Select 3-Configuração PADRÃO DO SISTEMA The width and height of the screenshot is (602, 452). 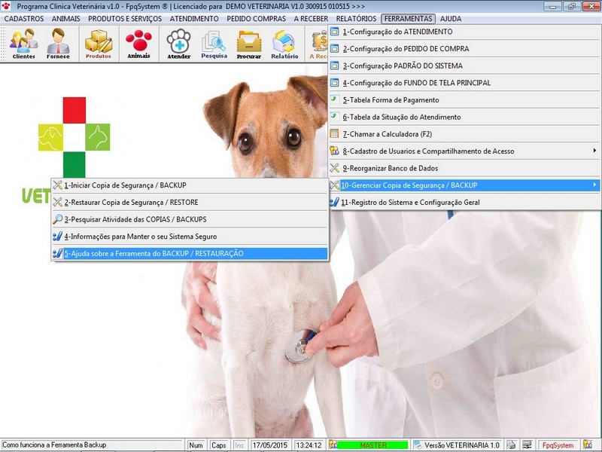coord(464,66)
